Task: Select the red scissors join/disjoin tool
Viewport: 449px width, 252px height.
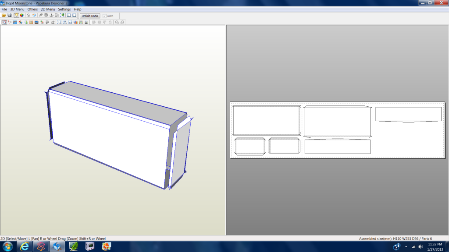Action: tap(10, 22)
